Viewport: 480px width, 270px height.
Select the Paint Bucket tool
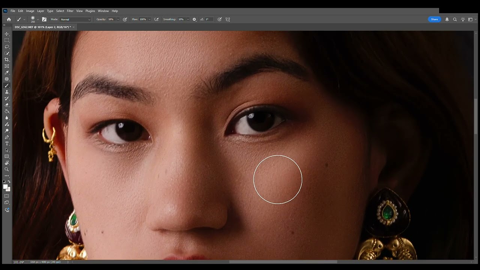point(7,111)
